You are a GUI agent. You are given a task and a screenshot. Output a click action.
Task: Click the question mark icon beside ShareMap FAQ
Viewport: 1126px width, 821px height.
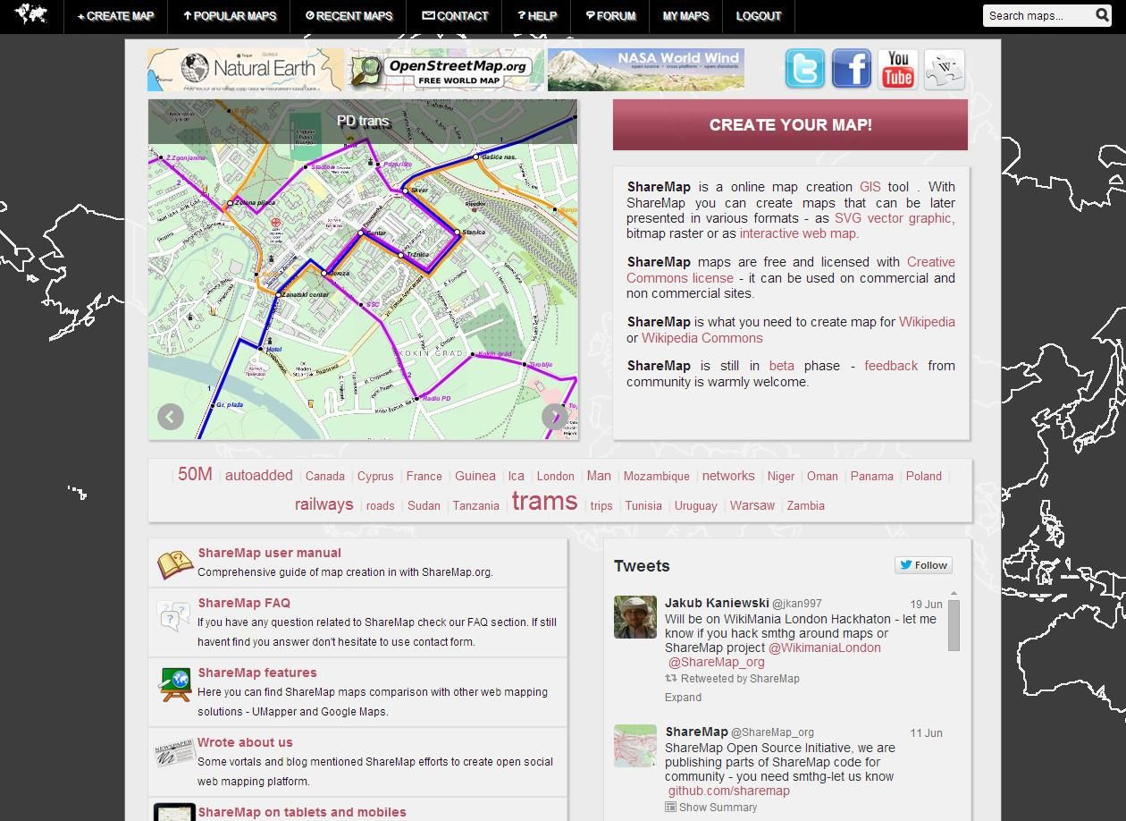tap(172, 616)
